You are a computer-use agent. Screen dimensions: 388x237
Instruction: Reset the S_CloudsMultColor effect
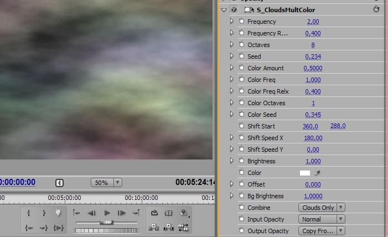(376, 9)
